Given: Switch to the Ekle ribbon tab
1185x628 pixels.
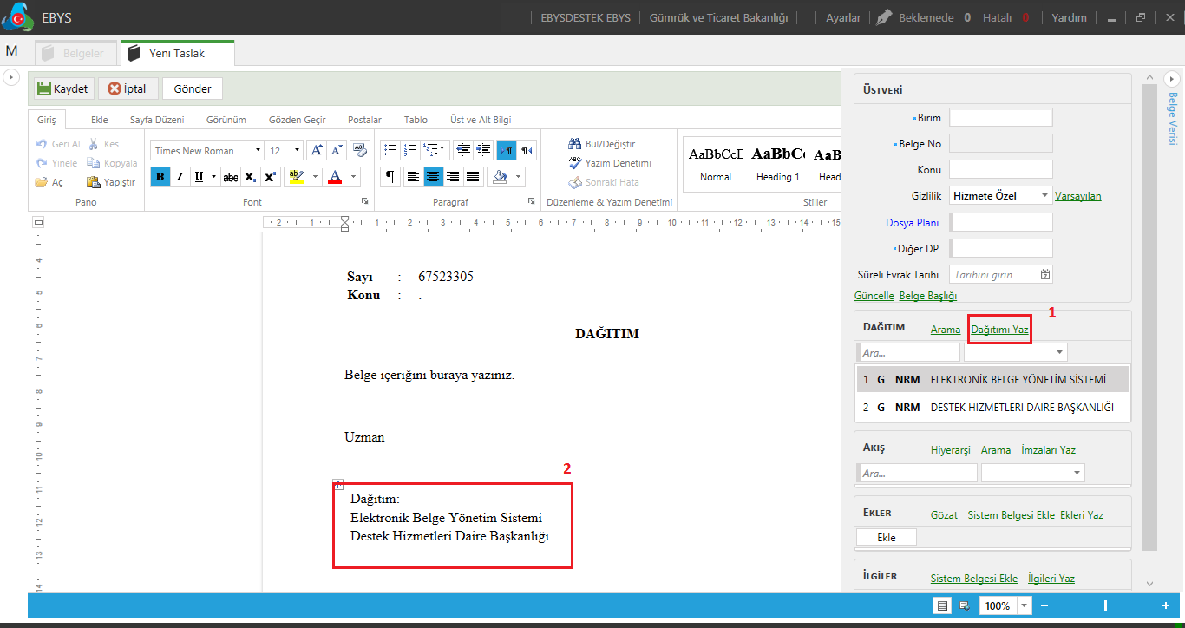Looking at the screenshot, I should coord(100,120).
